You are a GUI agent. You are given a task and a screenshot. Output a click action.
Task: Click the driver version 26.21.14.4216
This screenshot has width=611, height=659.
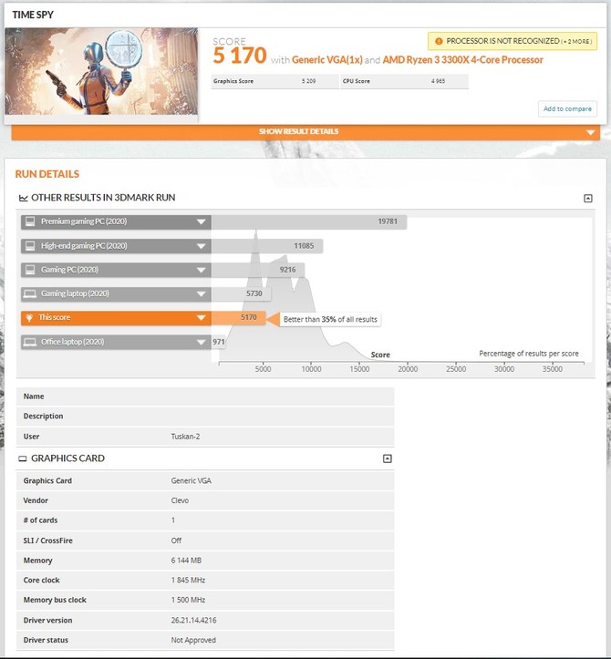tap(193, 621)
